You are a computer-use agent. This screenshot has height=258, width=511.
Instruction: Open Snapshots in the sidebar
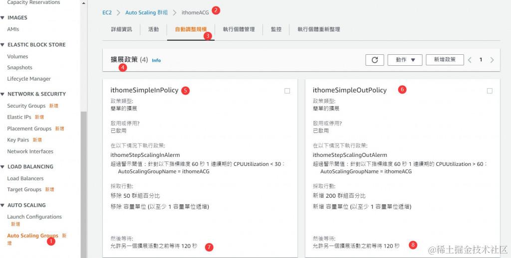coord(19,68)
